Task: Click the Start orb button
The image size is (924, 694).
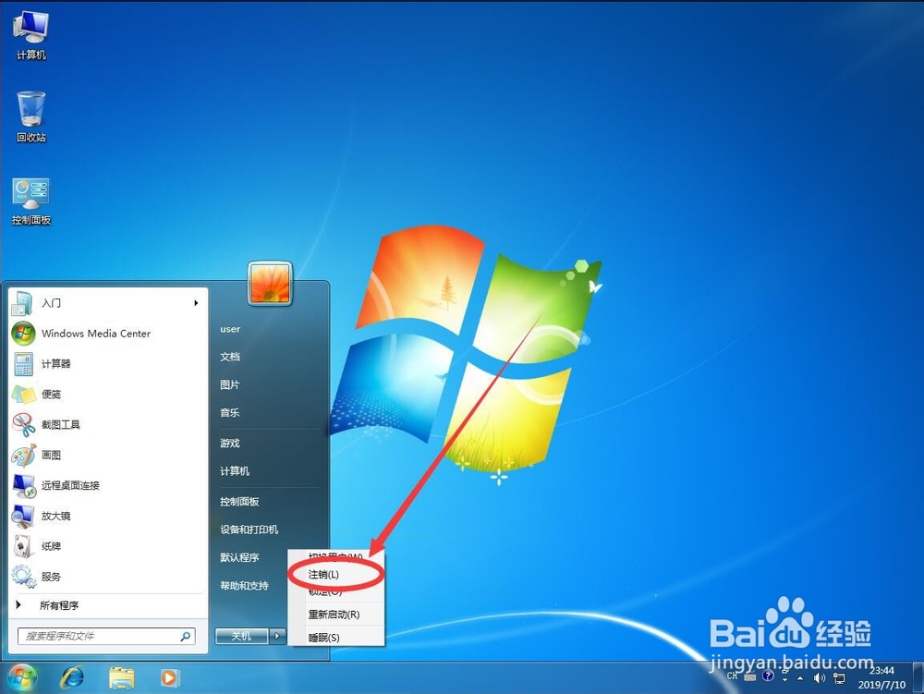Action: click(x=22, y=677)
